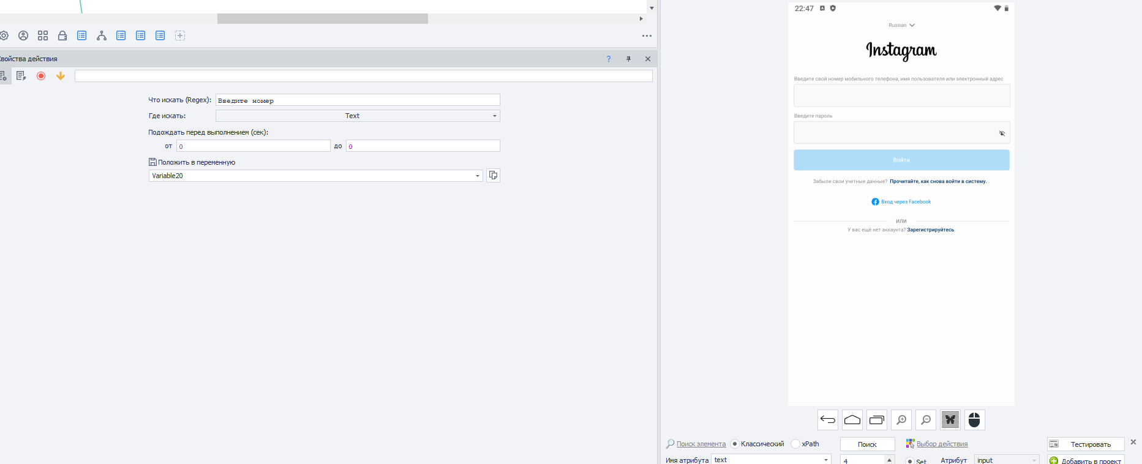Image resolution: width=1142 pixels, height=464 pixels.
Task: Click the orange down arrow icon
Action: click(61, 76)
